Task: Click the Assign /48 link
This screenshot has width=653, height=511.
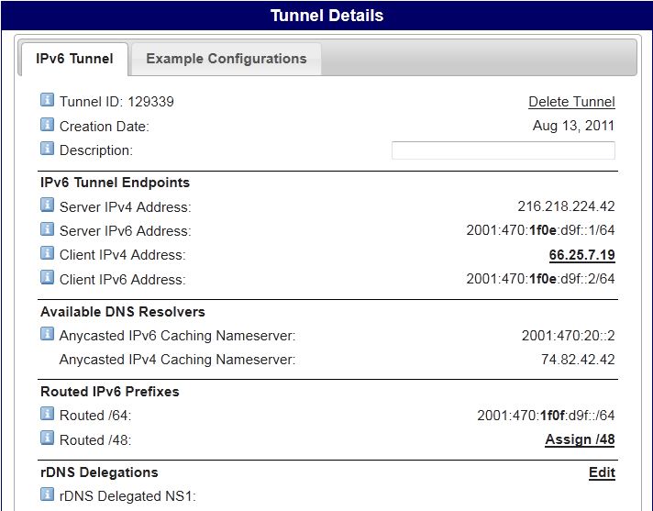Action: click(x=580, y=439)
